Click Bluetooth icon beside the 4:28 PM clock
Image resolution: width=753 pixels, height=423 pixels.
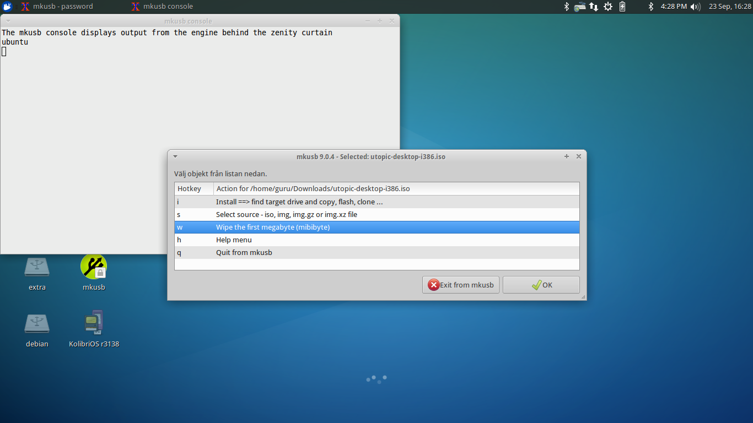650,7
